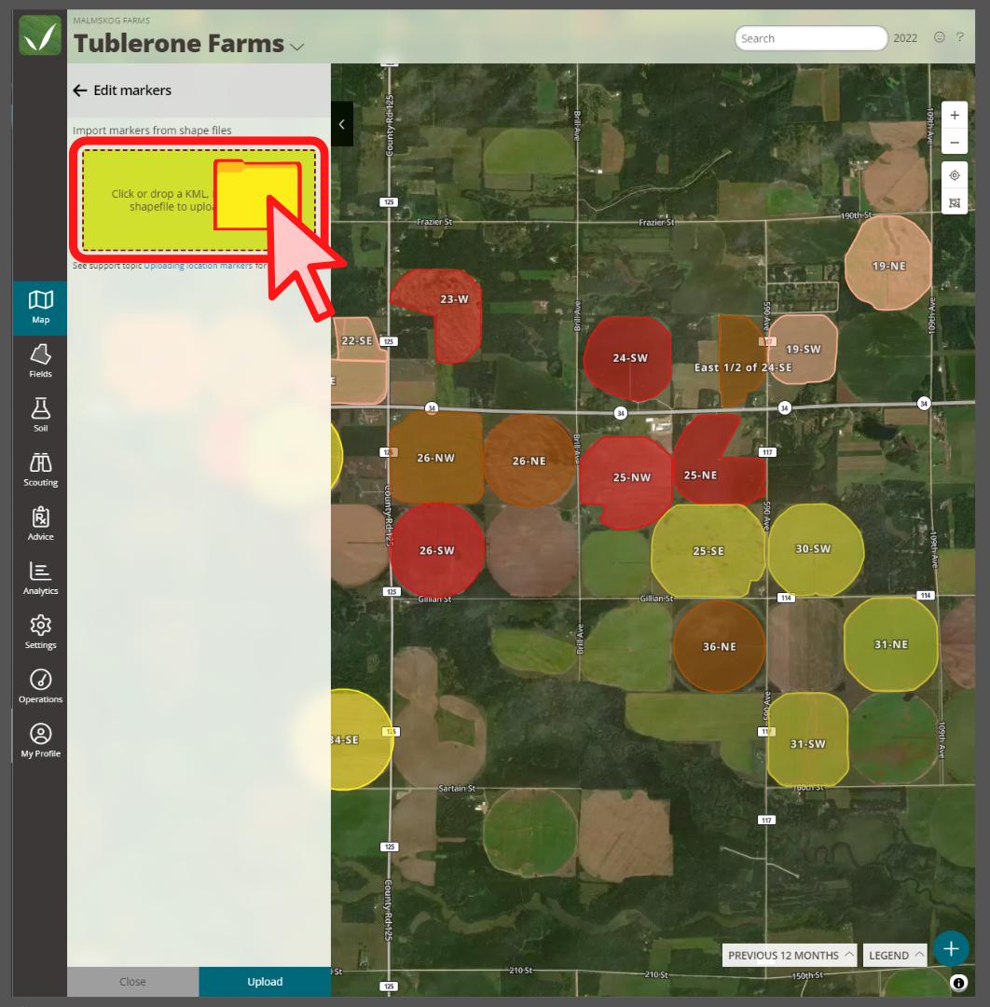Select field 34-SE on map
The width and height of the screenshot is (990, 1007).
click(x=353, y=739)
